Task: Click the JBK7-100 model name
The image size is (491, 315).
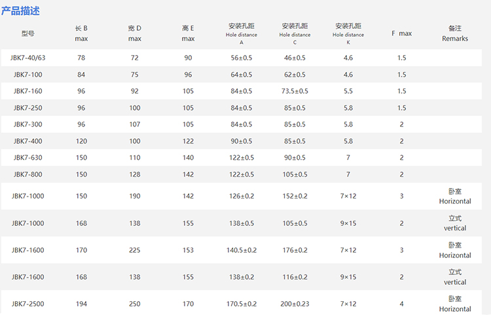Action: click(x=28, y=75)
